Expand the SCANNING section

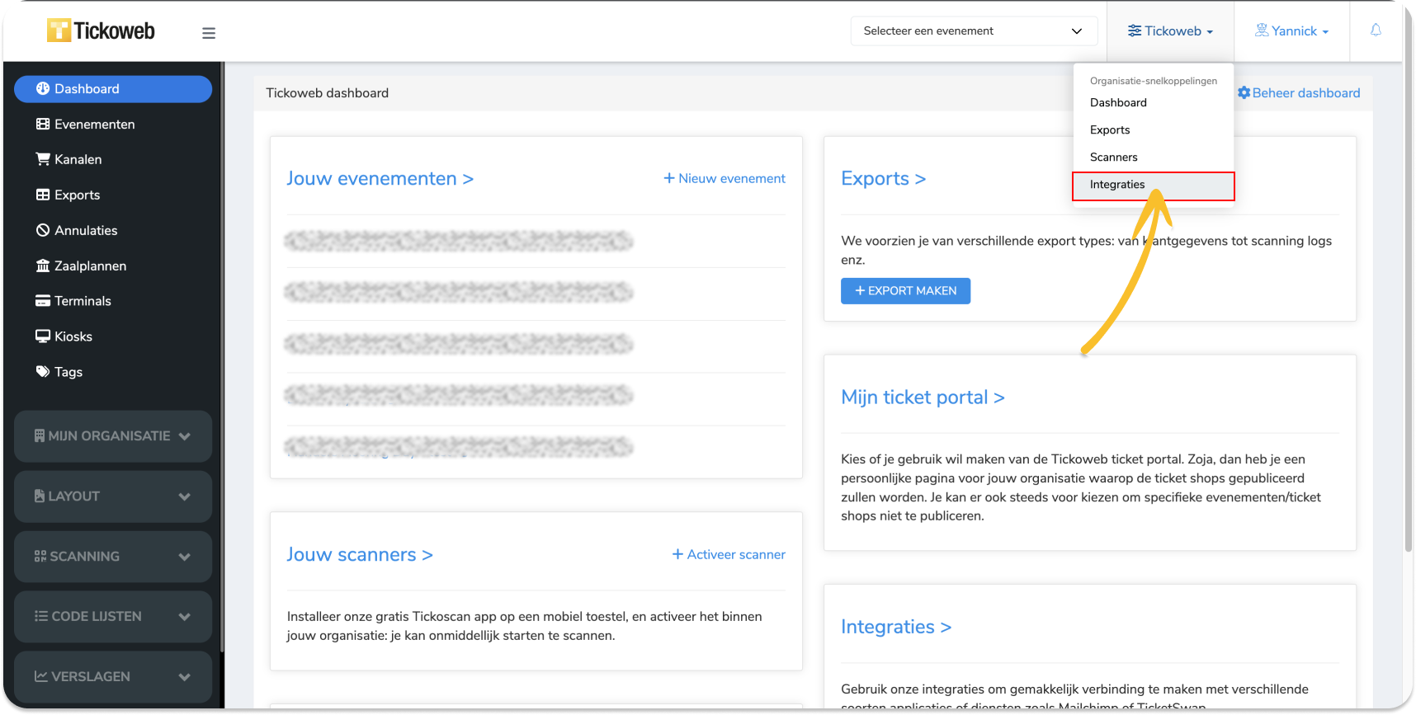113,557
